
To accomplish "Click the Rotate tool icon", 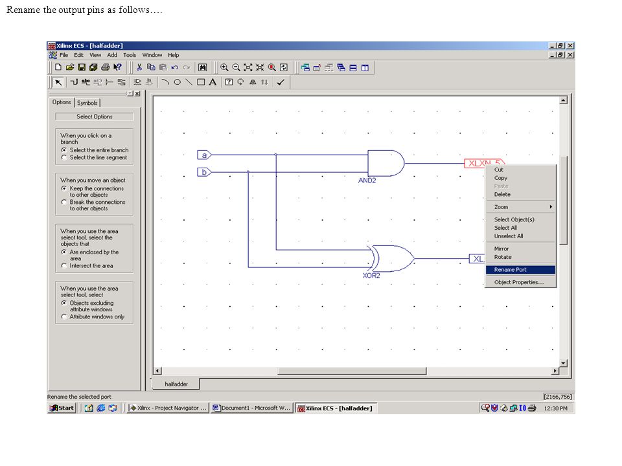I will [x=241, y=82].
